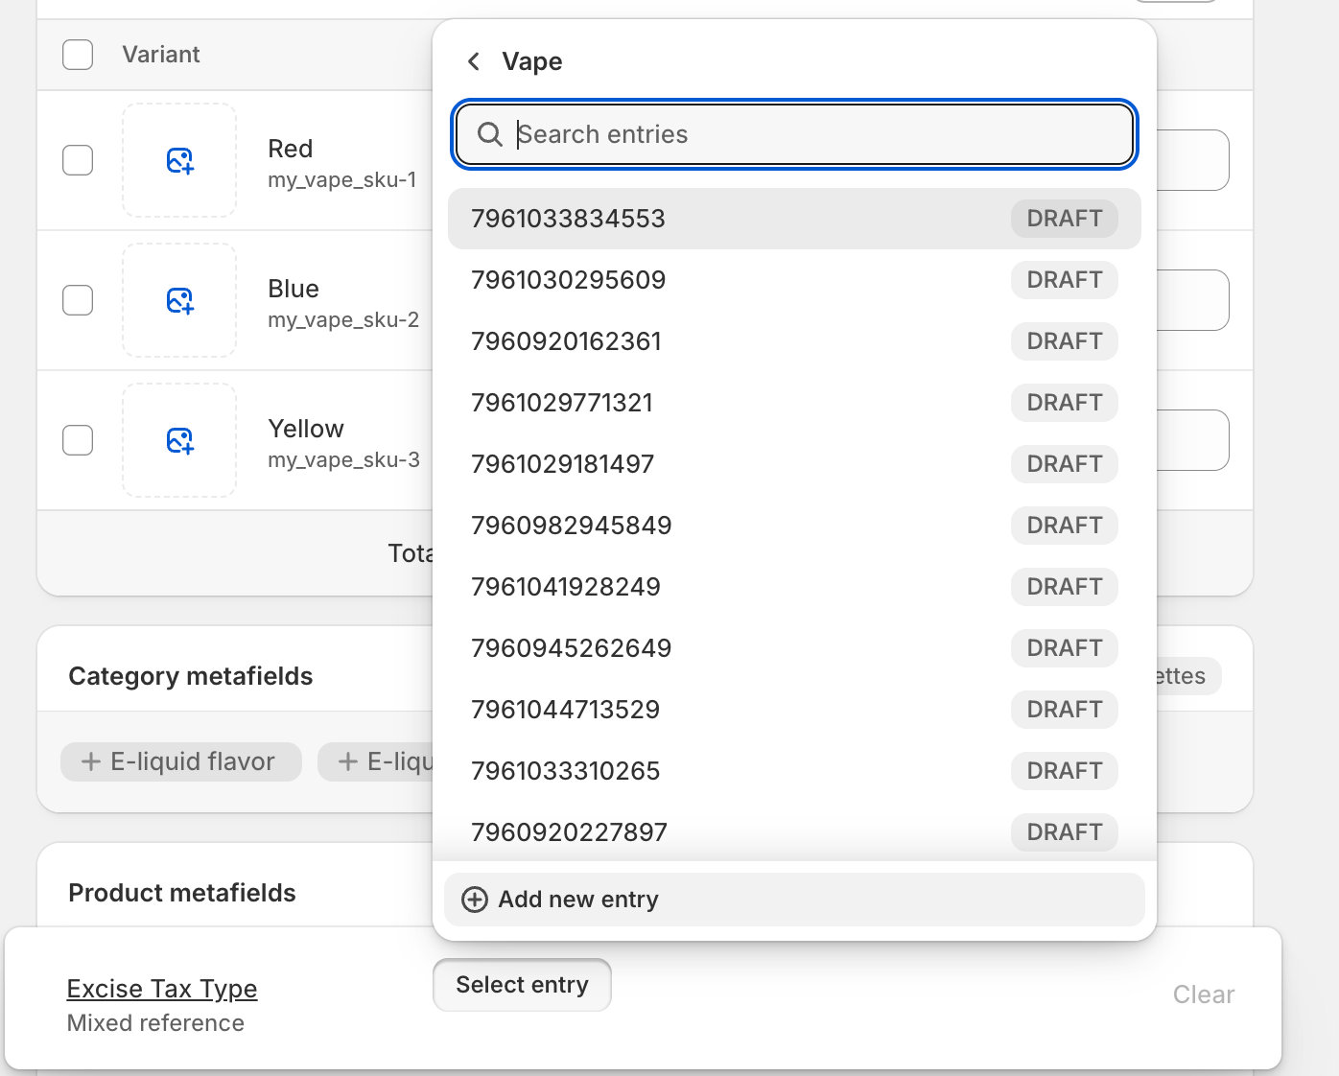Choose entry 7961033834553

pyautogui.click(x=568, y=219)
